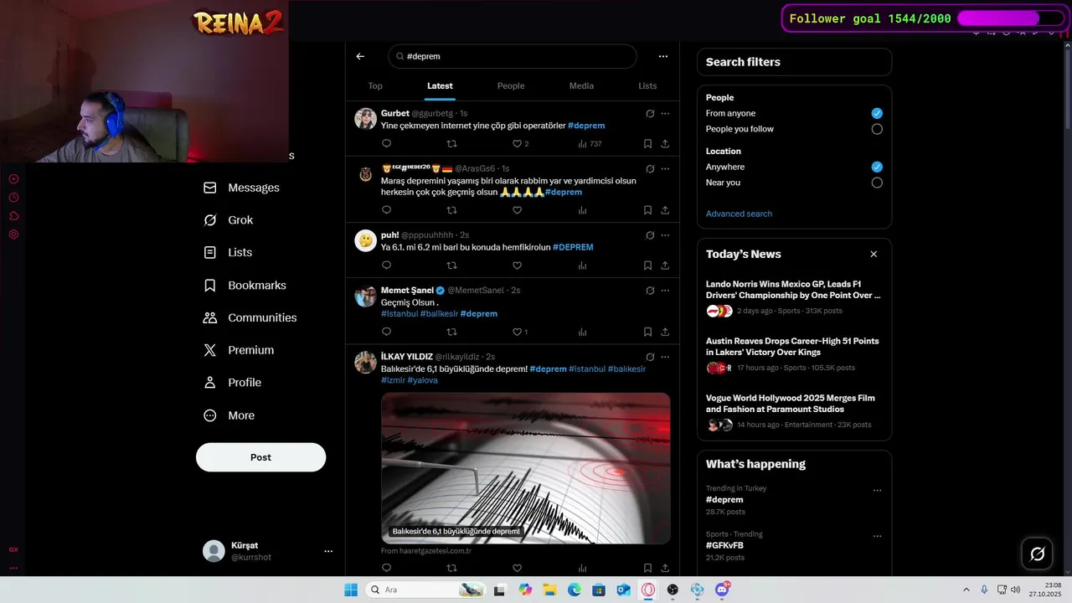Viewport: 1072px width, 603px height.
Task: Open more menu on Memet Şanel's tweet
Action: [x=665, y=291]
